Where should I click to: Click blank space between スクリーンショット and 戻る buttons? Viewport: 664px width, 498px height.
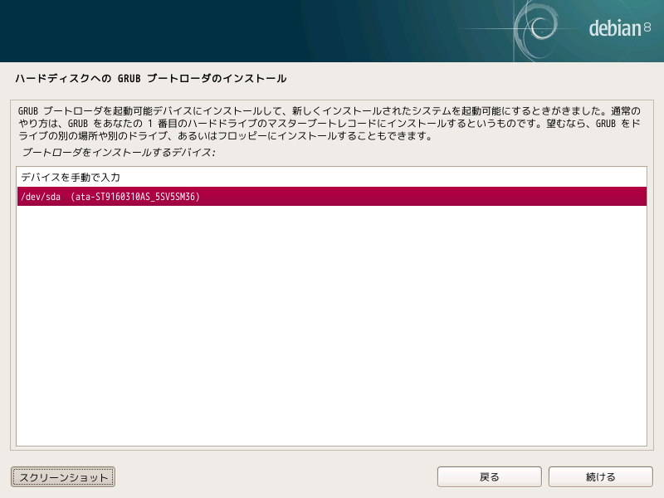(x=274, y=476)
